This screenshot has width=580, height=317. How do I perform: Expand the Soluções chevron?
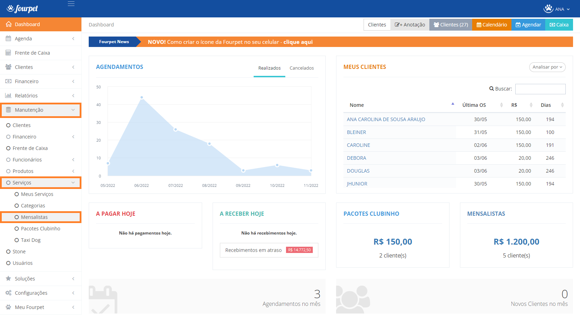[73, 279]
